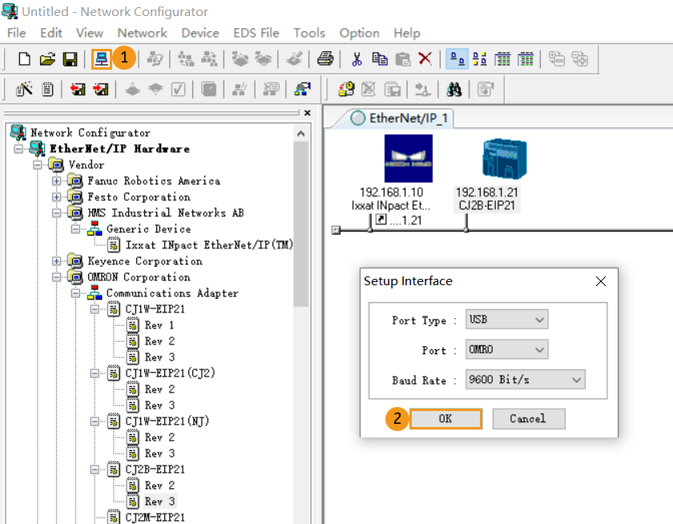Open the Network menu

pyautogui.click(x=142, y=33)
